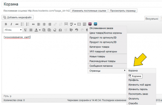This screenshot has width=162, height=105.
Task: Pick Рекомендуемые товары from the menu
Action: (x=107, y=61)
